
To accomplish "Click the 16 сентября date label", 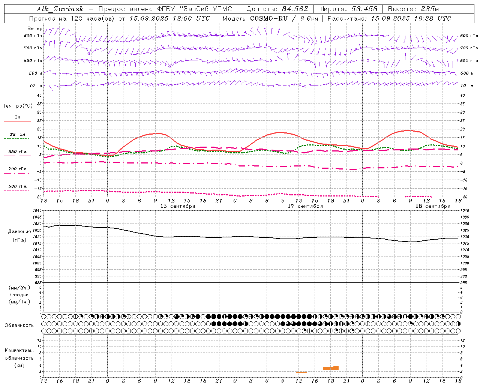I will [x=178, y=206].
